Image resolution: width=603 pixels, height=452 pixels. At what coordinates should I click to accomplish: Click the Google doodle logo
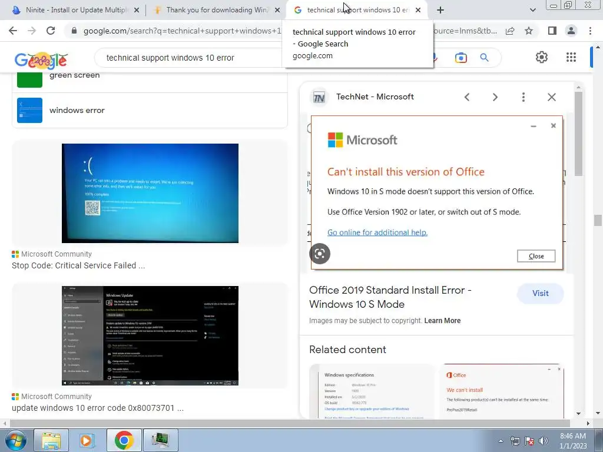[41, 59]
